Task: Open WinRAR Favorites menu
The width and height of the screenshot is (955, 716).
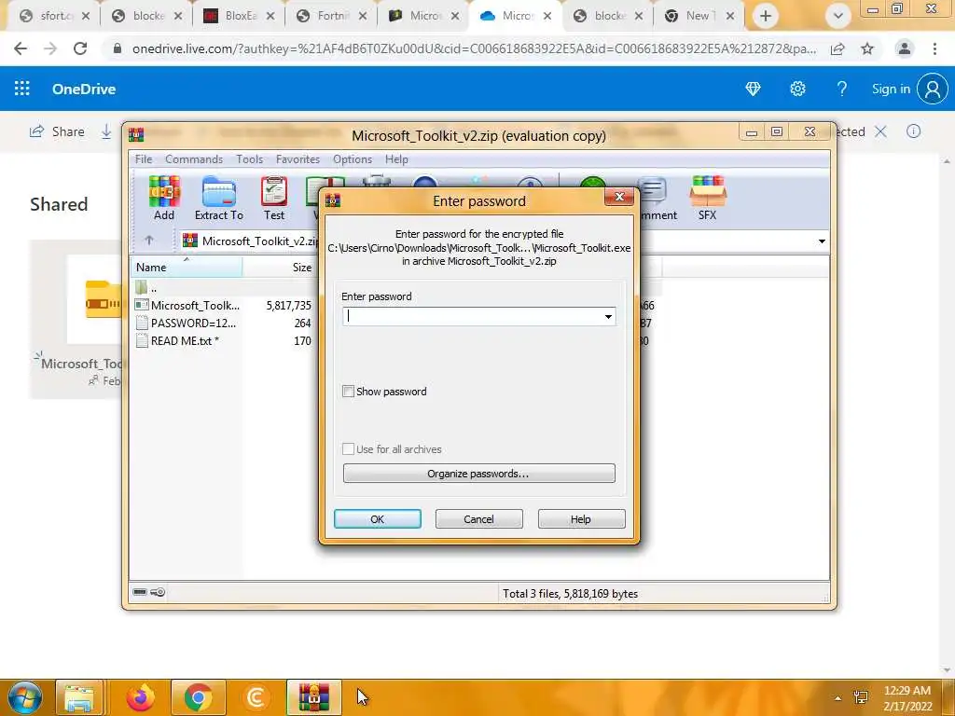Action: click(298, 158)
